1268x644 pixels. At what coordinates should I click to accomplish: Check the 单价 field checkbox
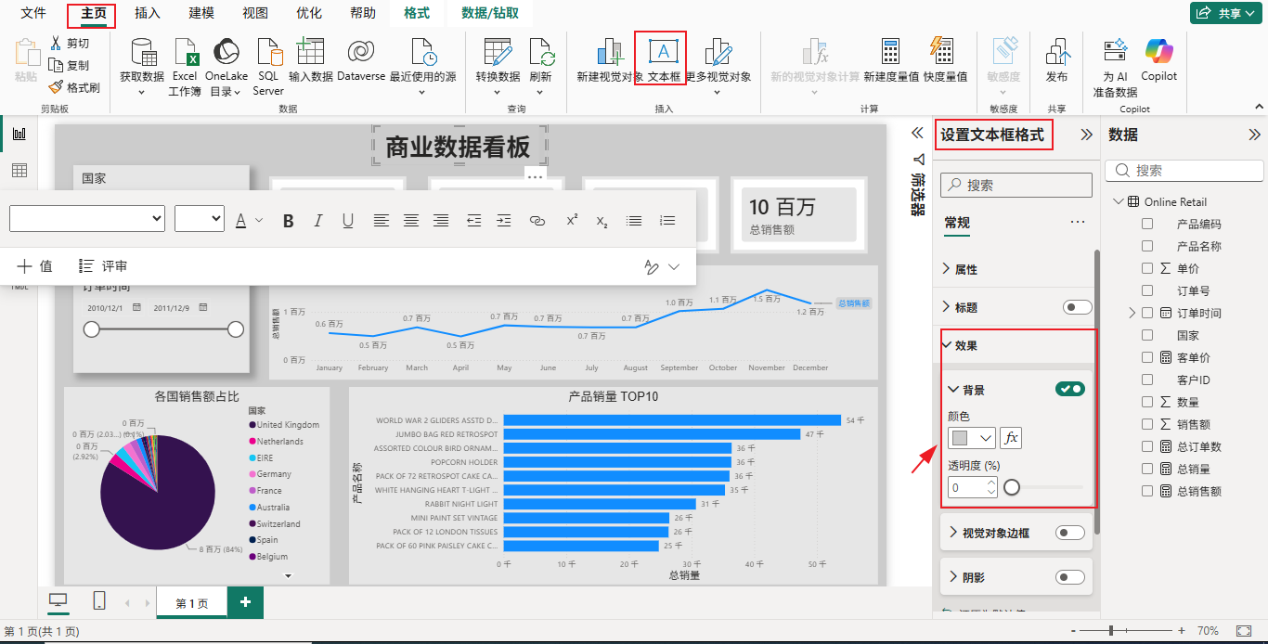point(1147,268)
